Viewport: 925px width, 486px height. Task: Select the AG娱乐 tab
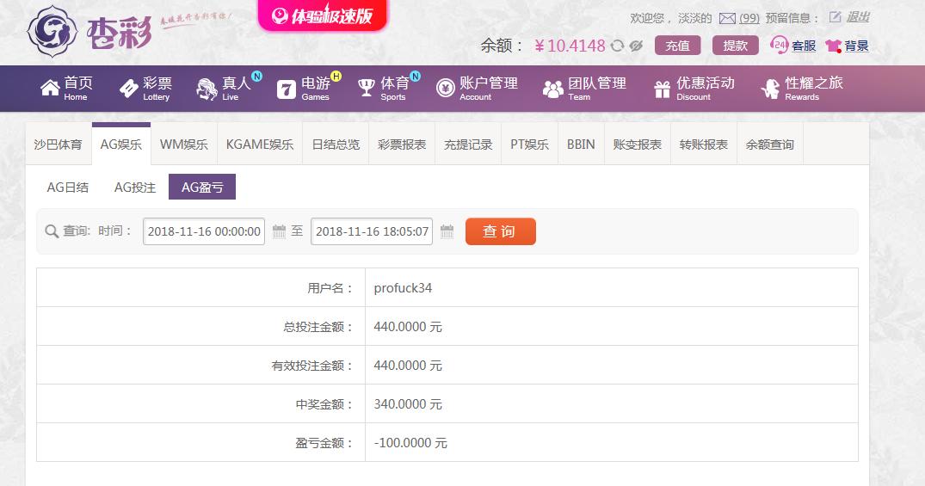121,145
